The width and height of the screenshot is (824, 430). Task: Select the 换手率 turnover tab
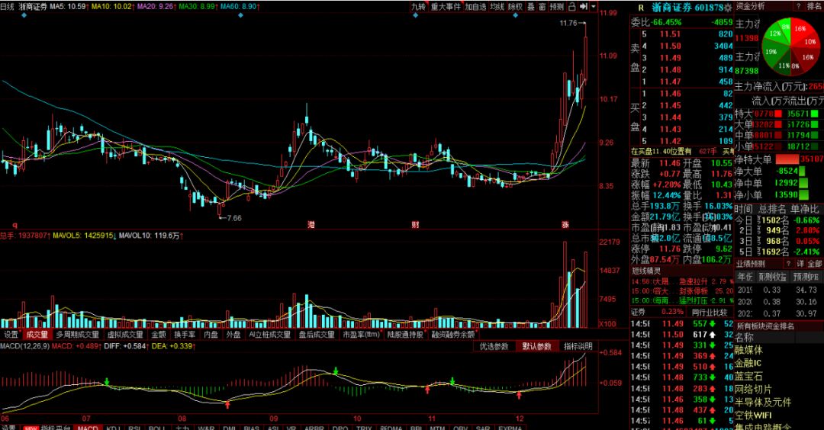(x=185, y=335)
